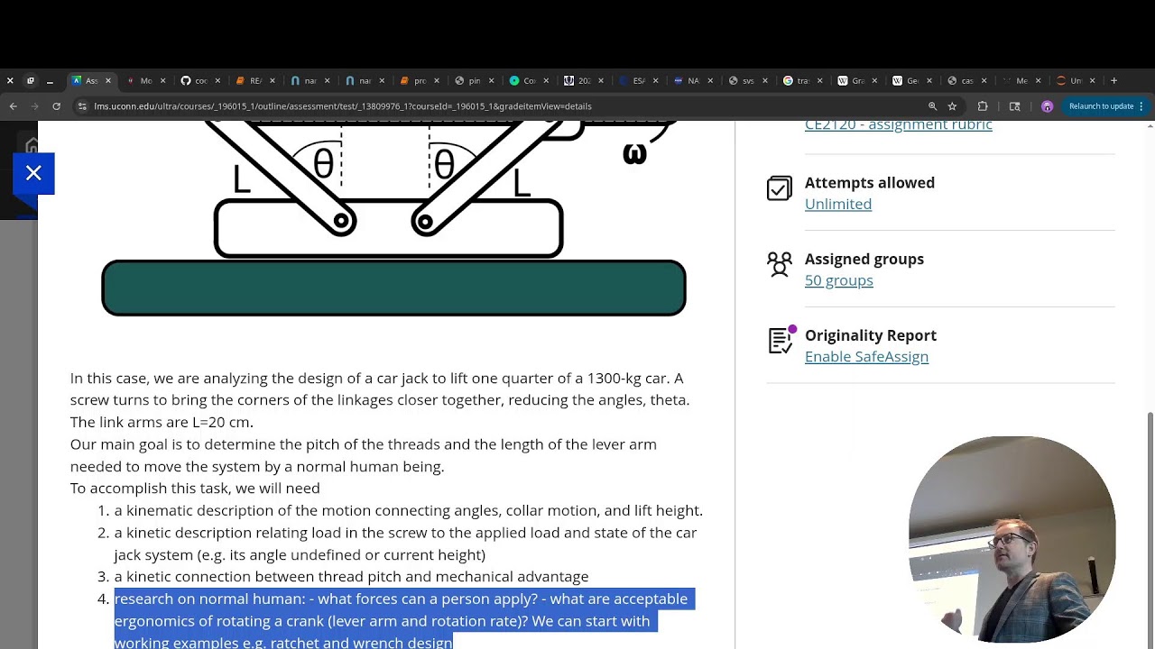Viewport: 1155px width, 649px height.
Task: Click list item 'a kinetic connection between thread pitch'
Action: 351,577
